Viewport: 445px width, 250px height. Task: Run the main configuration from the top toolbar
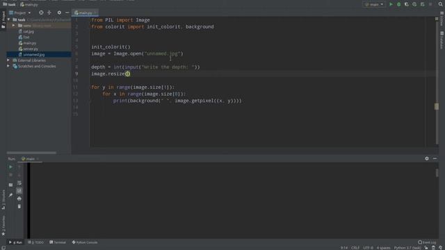click(x=391, y=4)
